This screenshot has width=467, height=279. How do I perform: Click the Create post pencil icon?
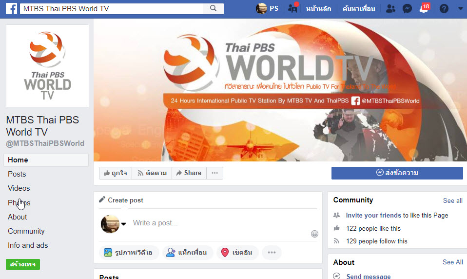pyautogui.click(x=102, y=199)
